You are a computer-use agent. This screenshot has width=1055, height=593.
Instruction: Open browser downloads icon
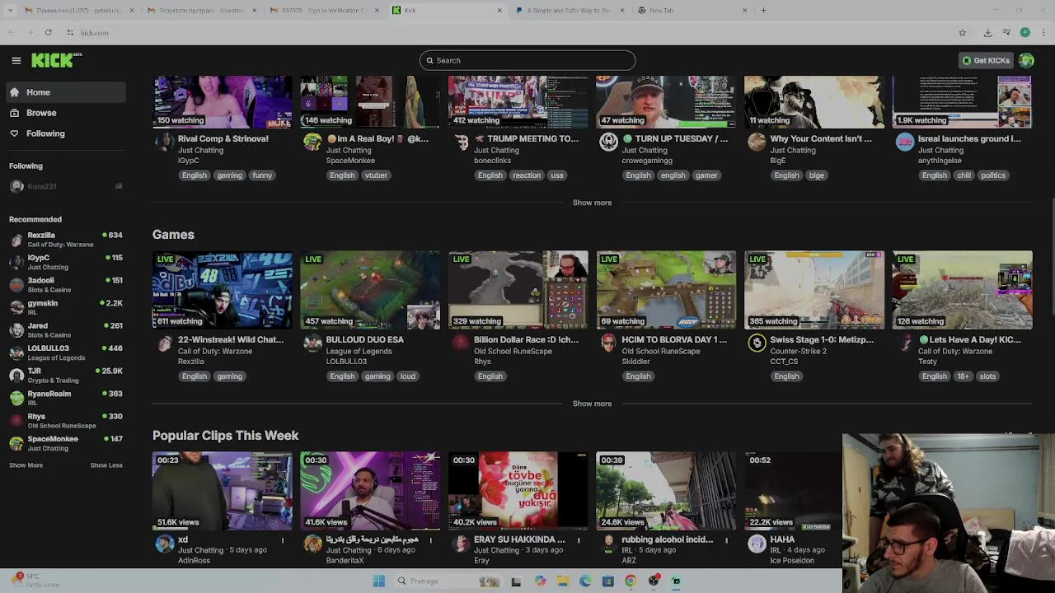click(987, 33)
